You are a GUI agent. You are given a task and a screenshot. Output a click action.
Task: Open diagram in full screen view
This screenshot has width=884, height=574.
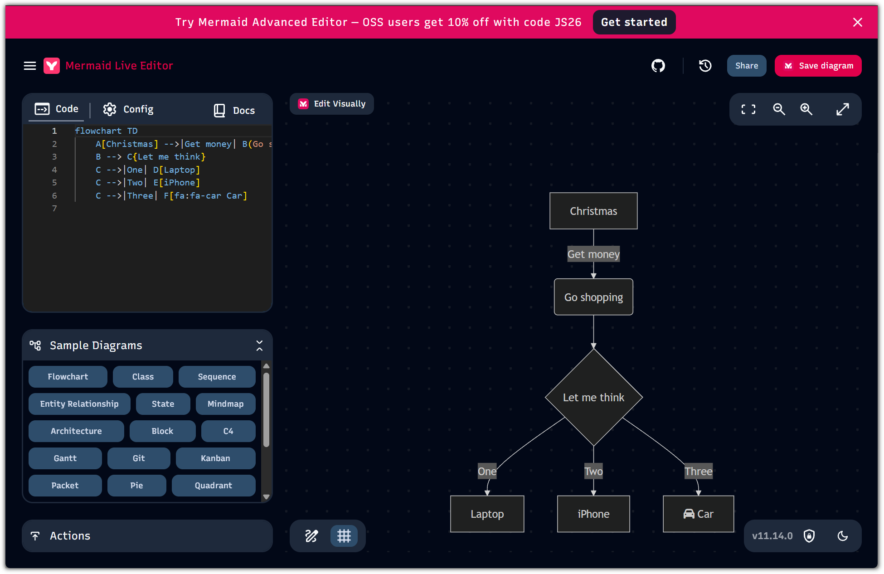[842, 109]
